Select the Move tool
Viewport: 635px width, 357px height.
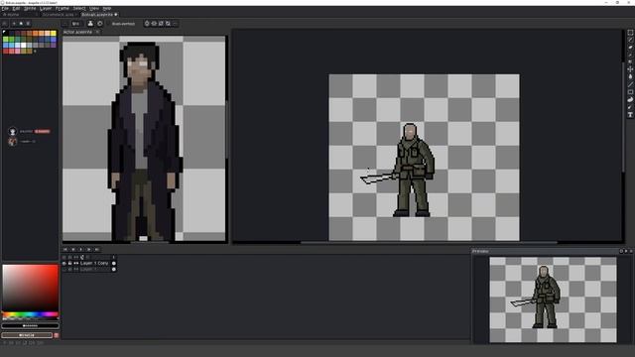630,69
